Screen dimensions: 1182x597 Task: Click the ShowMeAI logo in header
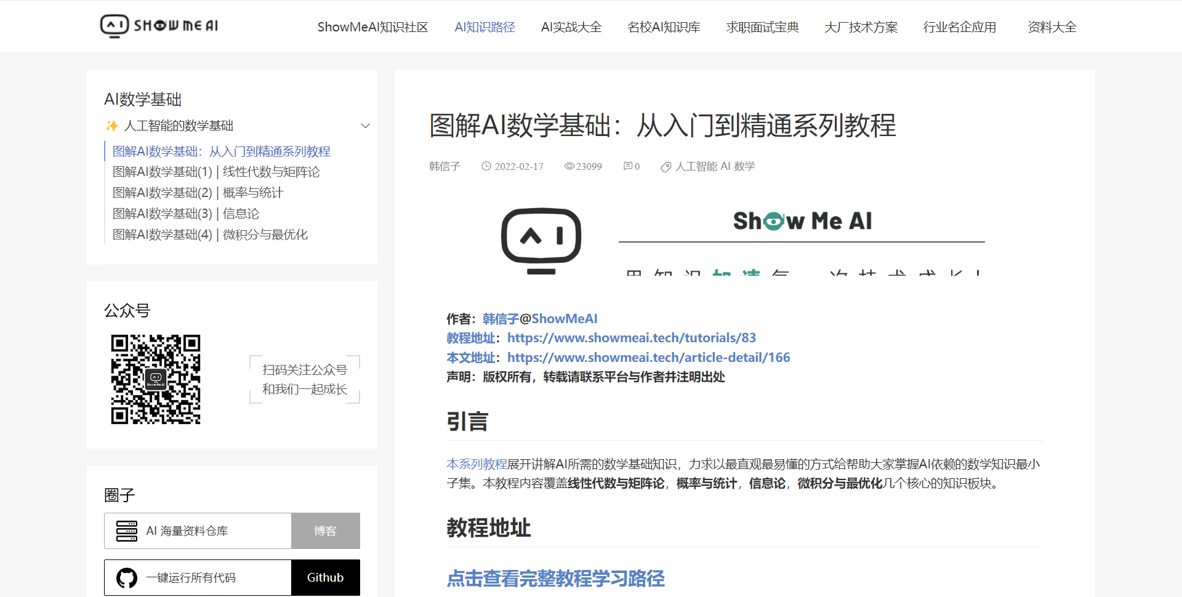159,26
